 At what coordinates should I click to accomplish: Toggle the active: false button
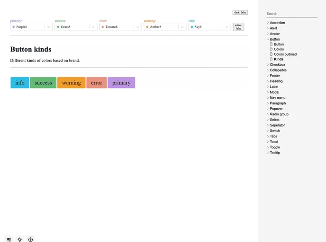[238, 27]
